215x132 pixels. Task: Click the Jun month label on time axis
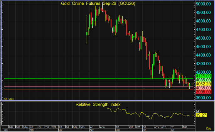pyautogui.click(x=144, y=130)
